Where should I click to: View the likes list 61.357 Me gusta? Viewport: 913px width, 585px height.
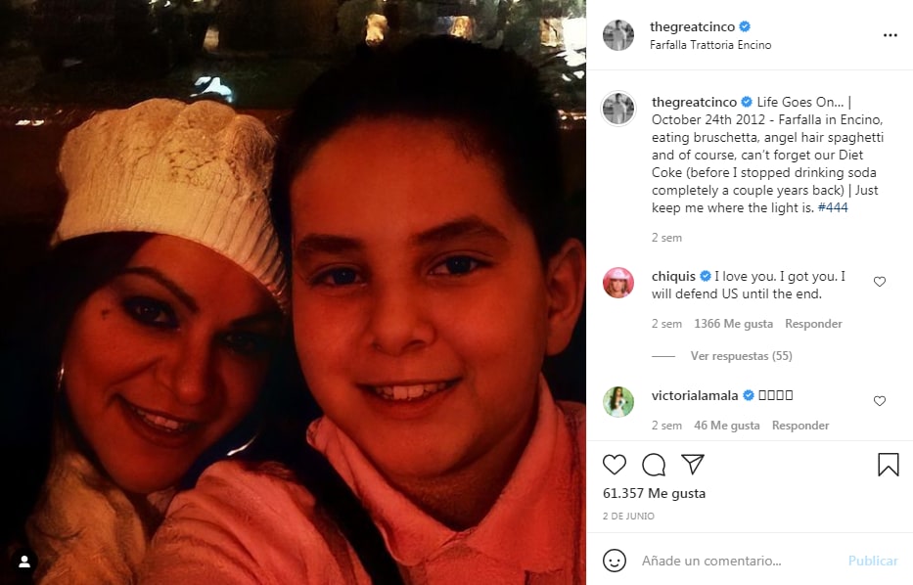click(x=654, y=493)
